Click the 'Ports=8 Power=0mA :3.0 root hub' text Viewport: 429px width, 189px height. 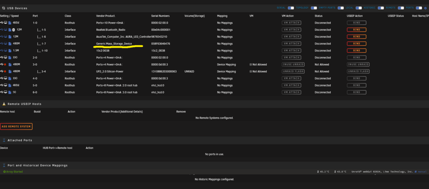(x=117, y=92)
